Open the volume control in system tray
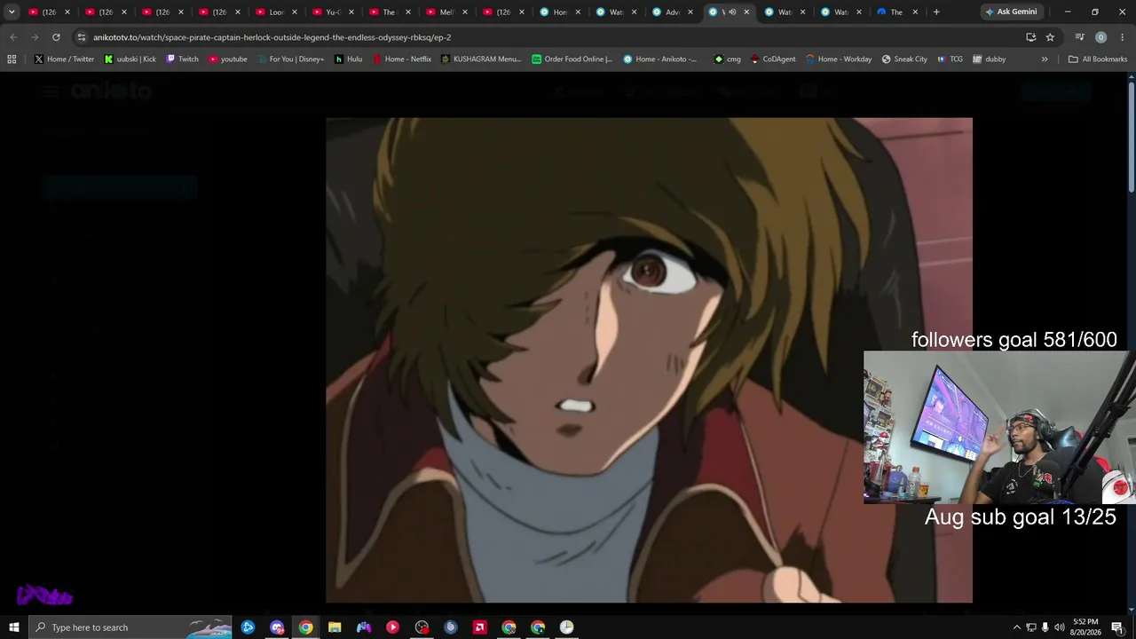 pos(1059,627)
